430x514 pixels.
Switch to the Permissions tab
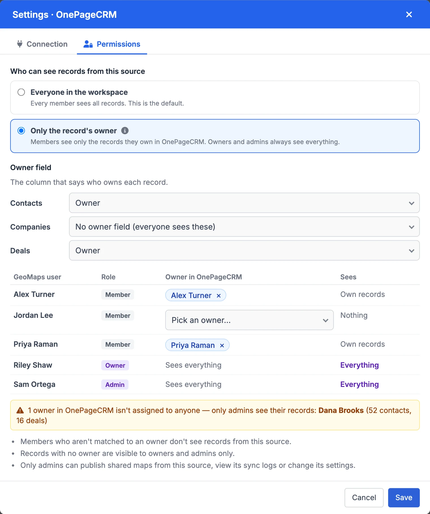point(112,44)
